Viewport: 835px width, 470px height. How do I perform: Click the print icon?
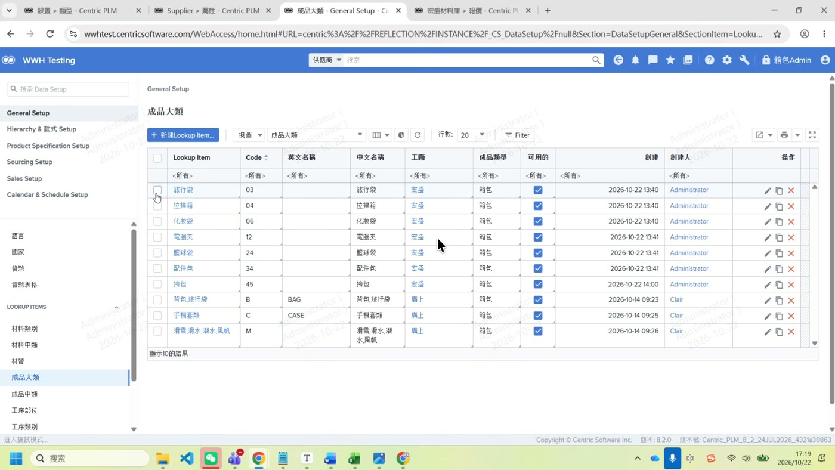[784, 135]
